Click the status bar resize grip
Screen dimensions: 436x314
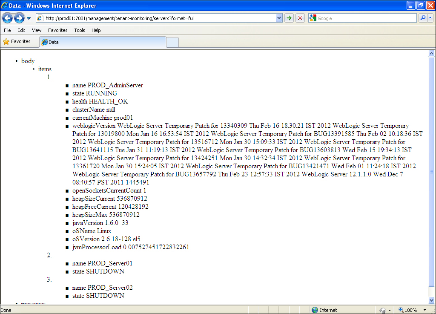(433, 311)
